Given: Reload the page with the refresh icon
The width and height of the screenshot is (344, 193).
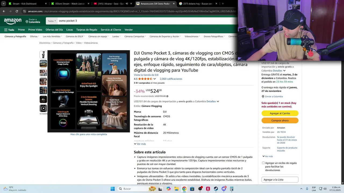Looking at the screenshot, I should coord(17,11).
